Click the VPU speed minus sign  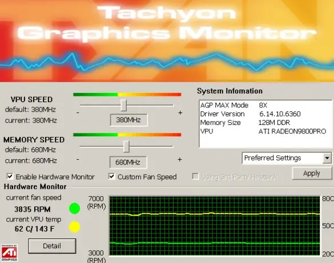(78, 112)
